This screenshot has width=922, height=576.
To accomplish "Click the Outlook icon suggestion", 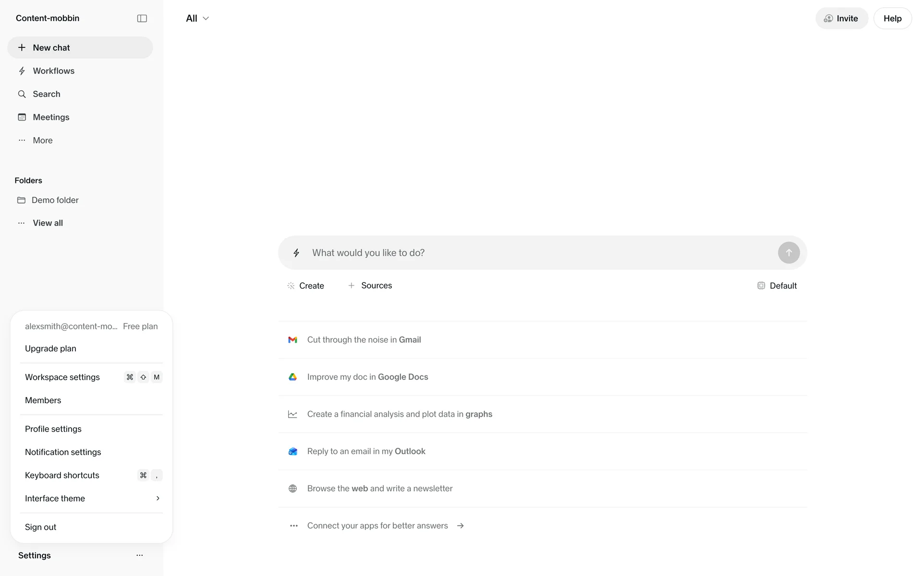I will click(x=292, y=452).
